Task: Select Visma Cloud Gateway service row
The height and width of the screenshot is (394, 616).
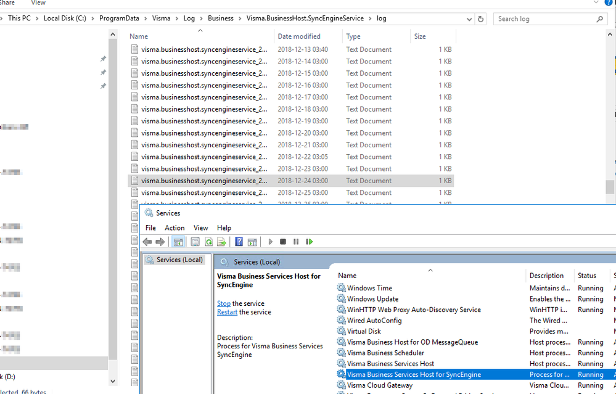Action: click(x=475, y=385)
